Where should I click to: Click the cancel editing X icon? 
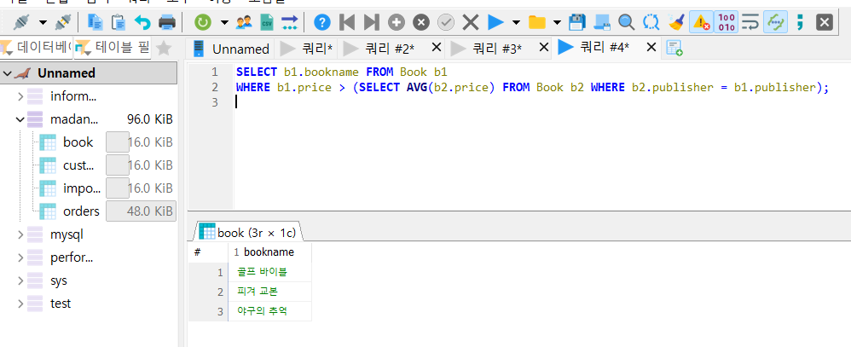pos(471,22)
